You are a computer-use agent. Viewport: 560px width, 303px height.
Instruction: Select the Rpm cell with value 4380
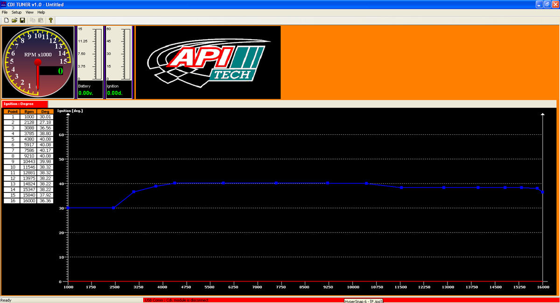tap(29, 139)
